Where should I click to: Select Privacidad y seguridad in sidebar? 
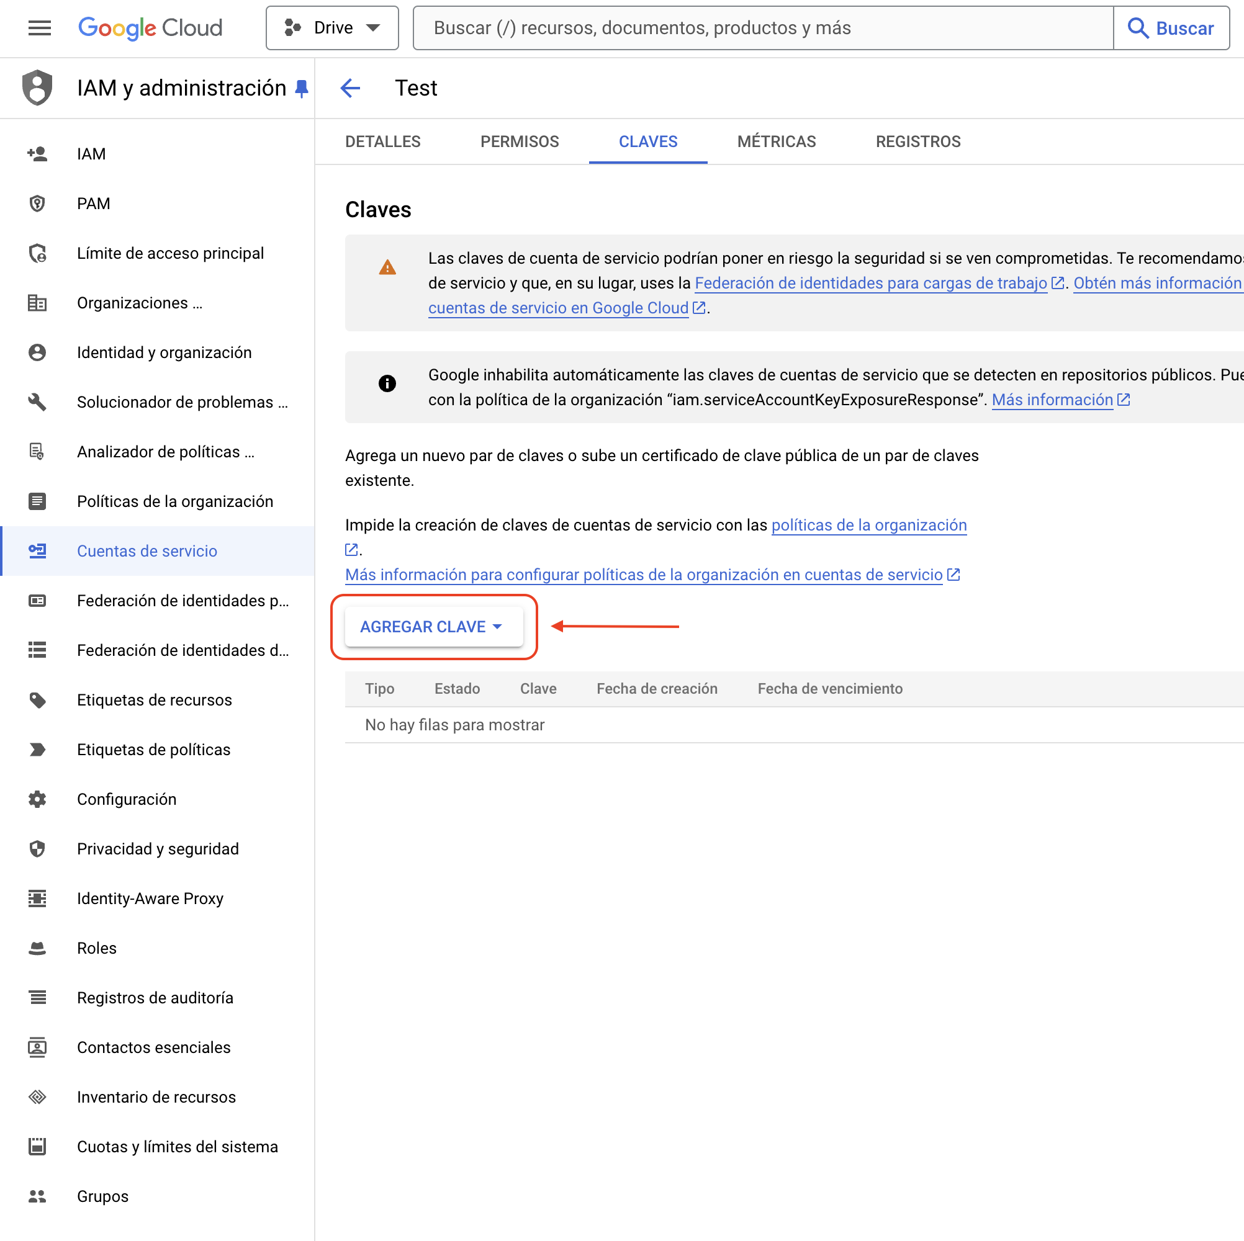click(x=158, y=848)
